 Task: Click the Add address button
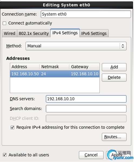click(x=114, y=67)
